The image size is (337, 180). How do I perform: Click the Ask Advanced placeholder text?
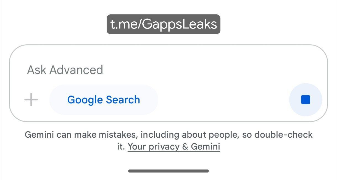pyautogui.click(x=65, y=70)
